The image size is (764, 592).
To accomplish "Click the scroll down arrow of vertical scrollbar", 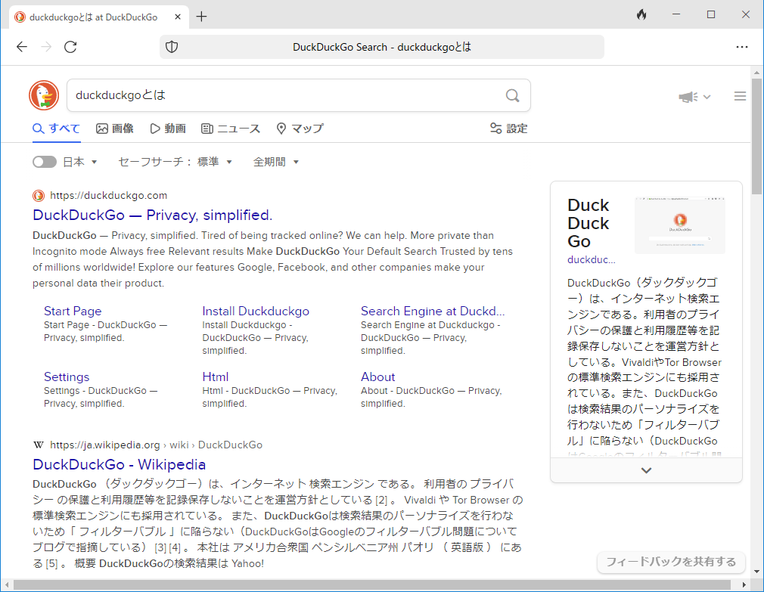I will pos(756,571).
